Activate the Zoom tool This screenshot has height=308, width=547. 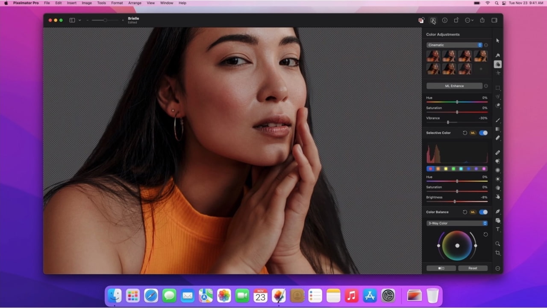[x=497, y=244]
